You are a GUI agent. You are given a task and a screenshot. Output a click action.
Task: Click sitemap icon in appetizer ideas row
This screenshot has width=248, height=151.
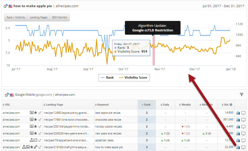pyautogui.click(x=31, y=140)
